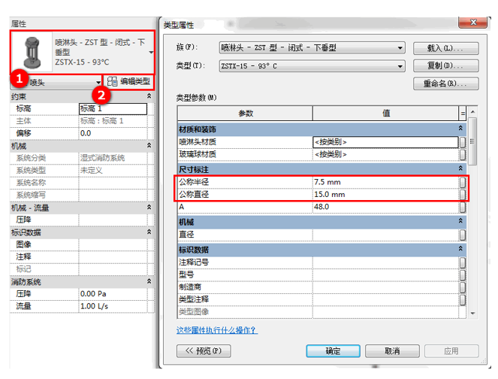Viewport: 498px width, 379px height.
Task: Collapse the 材质和装饰 group in type parameters
Action: pos(460,128)
